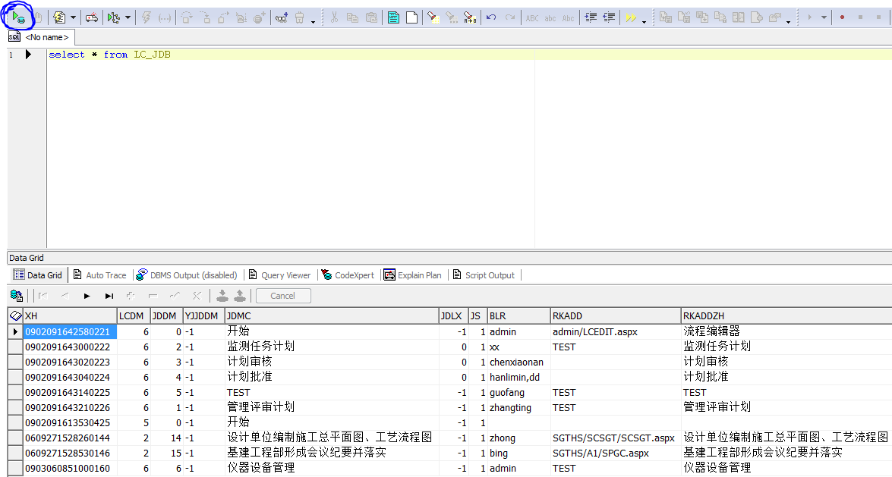Click the Undo arrow in toolbar
Image resolution: width=892 pixels, height=477 pixels.
pos(491,17)
